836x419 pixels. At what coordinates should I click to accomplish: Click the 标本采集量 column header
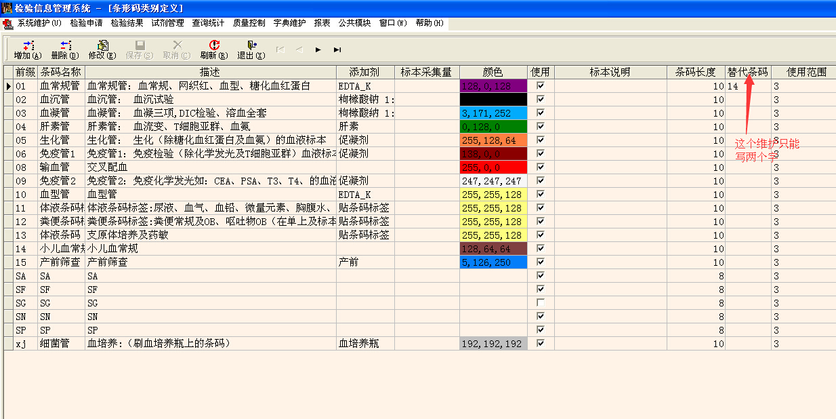point(427,73)
